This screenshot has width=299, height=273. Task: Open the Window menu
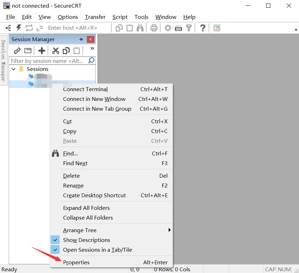coord(166,17)
